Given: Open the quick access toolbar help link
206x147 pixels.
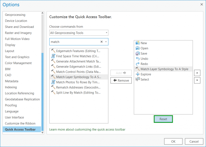Looking at the screenshot, I should point(87,130).
